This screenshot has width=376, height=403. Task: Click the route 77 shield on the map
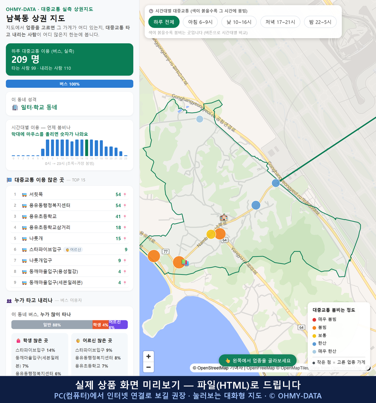[165, 251]
